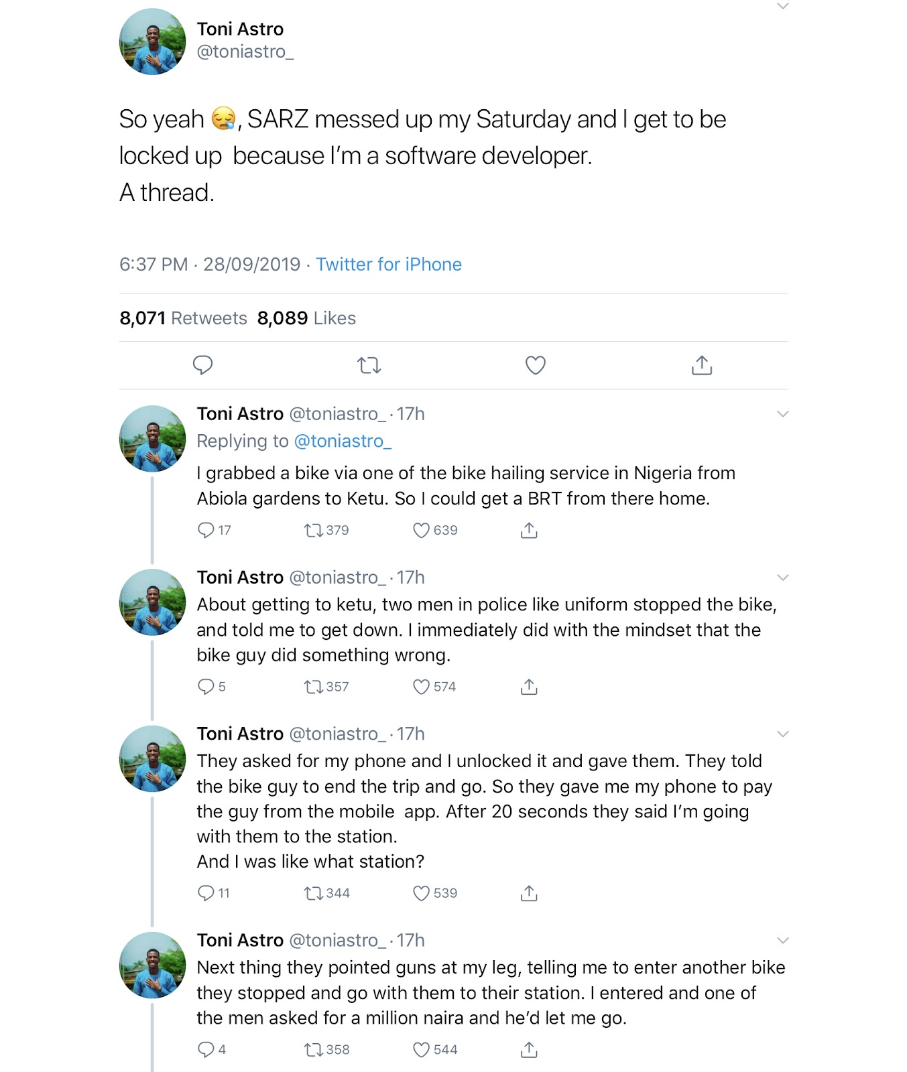This screenshot has width=907, height=1072.
Task: Expand options chevron on million naira tweet
Action: click(x=782, y=941)
